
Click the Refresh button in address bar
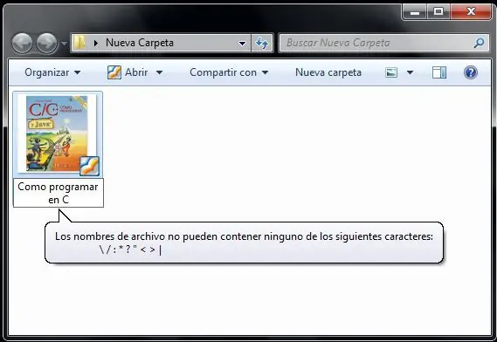262,43
